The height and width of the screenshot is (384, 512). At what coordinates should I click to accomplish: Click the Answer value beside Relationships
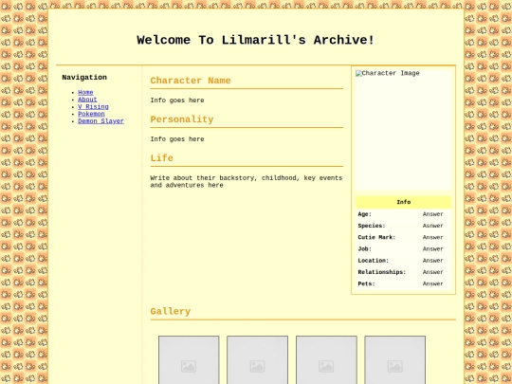point(433,272)
